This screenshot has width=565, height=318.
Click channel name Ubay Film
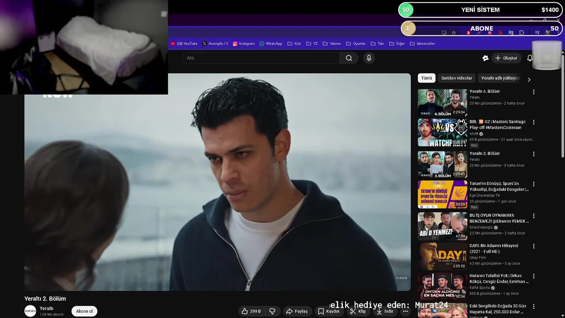tap(478, 257)
